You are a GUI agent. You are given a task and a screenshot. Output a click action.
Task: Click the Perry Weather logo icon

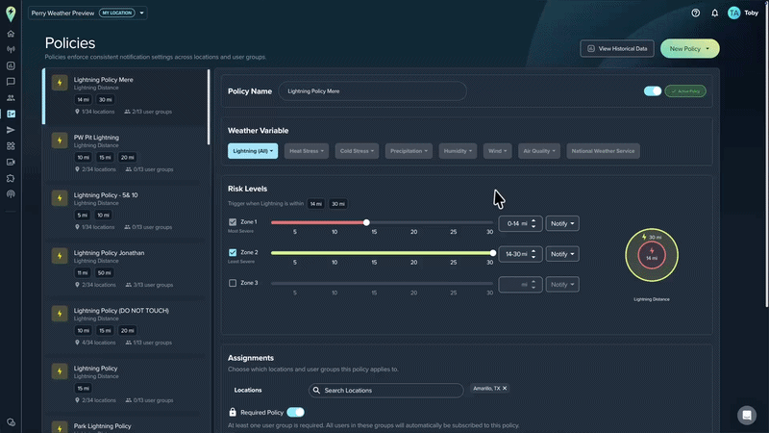(11, 13)
